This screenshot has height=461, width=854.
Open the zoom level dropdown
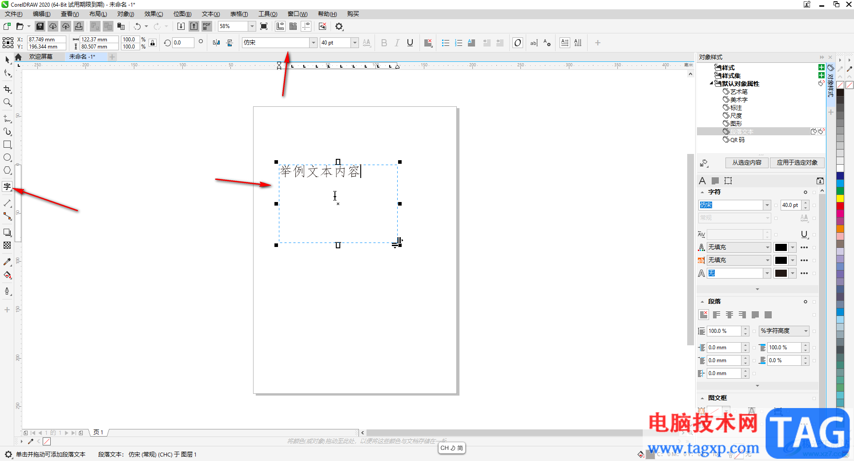[x=252, y=26]
